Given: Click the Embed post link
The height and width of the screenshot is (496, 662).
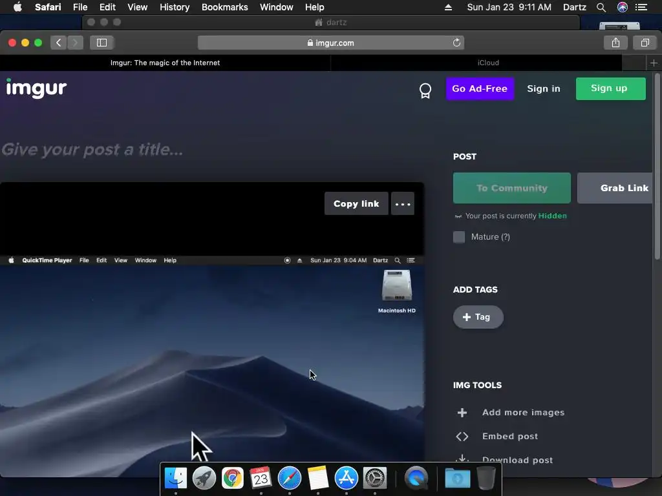Looking at the screenshot, I should click(x=510, y=437).
